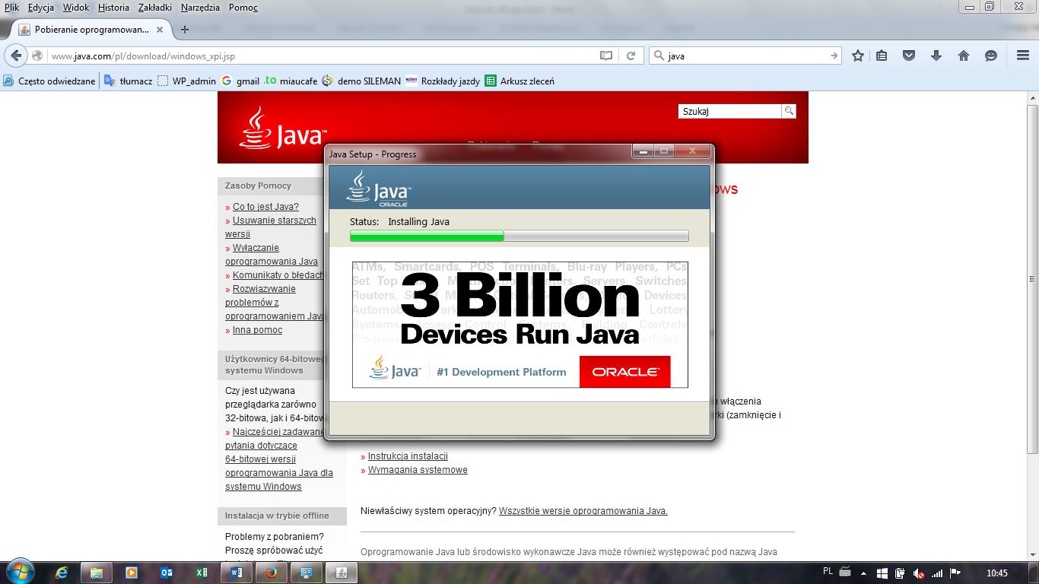1039x584 pixels.
Task: Open the miaucafe bookmark
Action: (291, 81)
